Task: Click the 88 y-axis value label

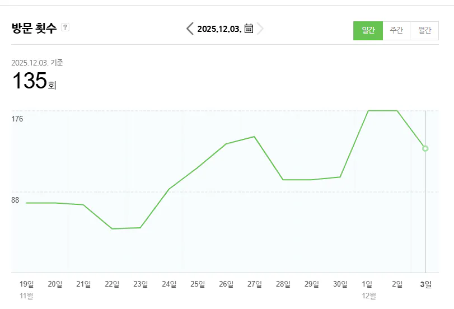Action: 16,200
